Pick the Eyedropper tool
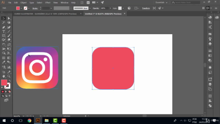This screenshot has width=220, height=124. [4, 62]
